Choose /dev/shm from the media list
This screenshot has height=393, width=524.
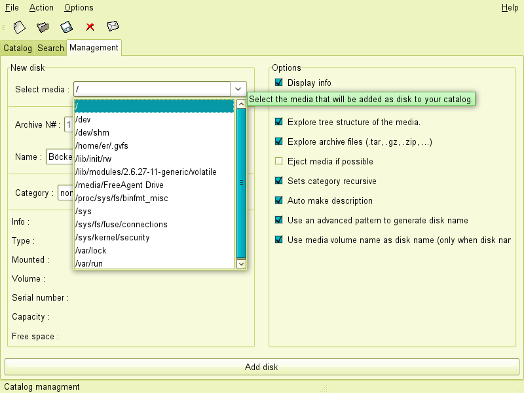click(x=155, y=132)
